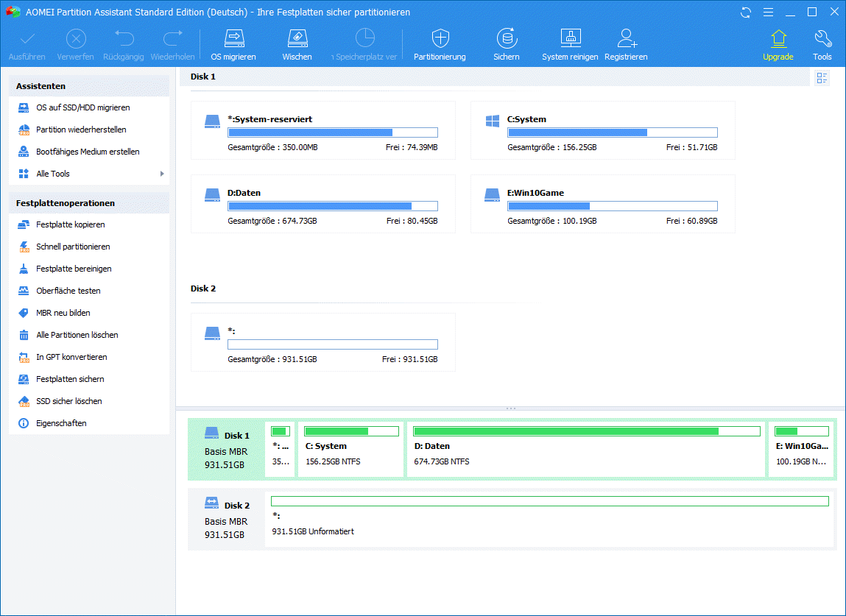The image size is (846, 616).
Task: Open the Wischen wipe tool
Action: pos(297,39)
